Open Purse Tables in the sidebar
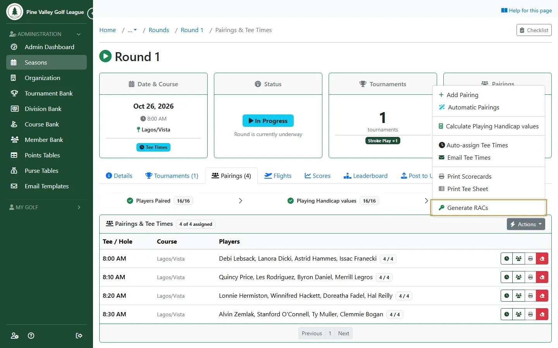This screenshot has width=558, height=348. point(46,171)
